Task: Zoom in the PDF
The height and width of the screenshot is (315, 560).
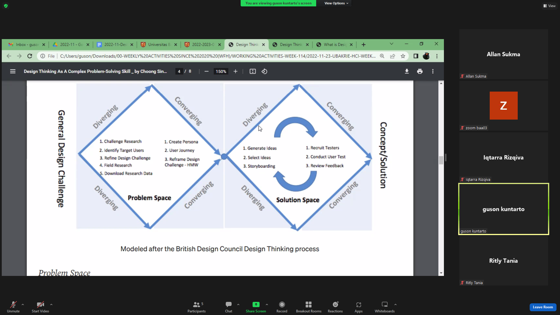Action: [x=235, y=71]
